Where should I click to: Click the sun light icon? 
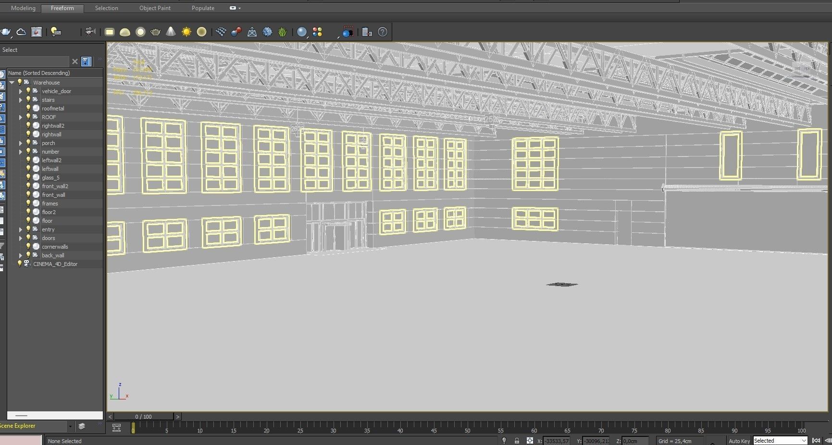point(186,32)
